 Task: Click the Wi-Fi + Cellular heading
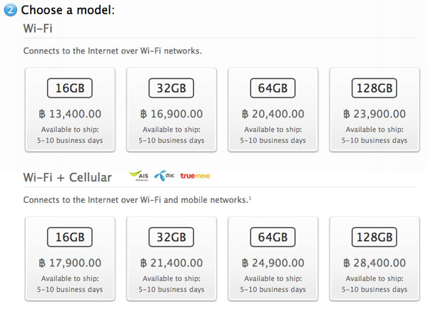[x=68, y=177]
